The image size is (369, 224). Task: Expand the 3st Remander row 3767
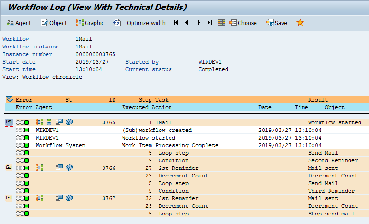point(9,198)
